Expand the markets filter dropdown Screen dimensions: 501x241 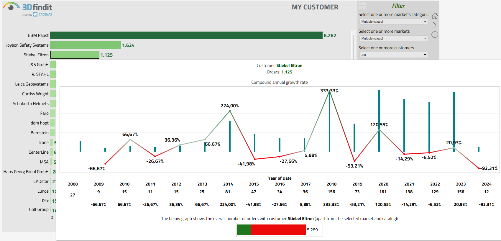pyautogui.click(x=393, y=38)
